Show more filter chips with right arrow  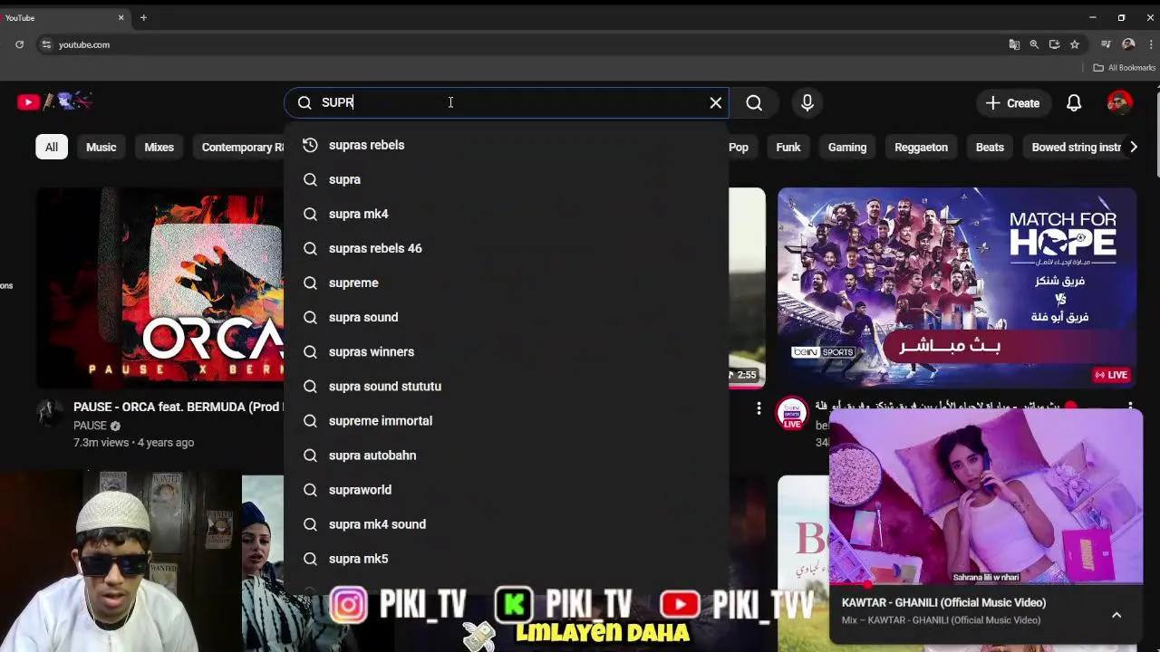click(1133, 147)
